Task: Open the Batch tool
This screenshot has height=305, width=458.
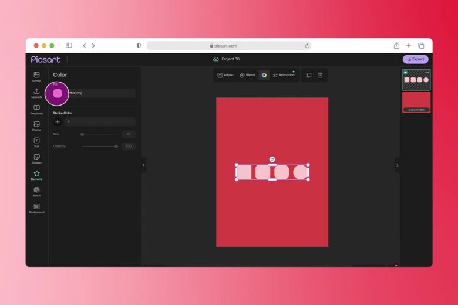Action: 36,191
